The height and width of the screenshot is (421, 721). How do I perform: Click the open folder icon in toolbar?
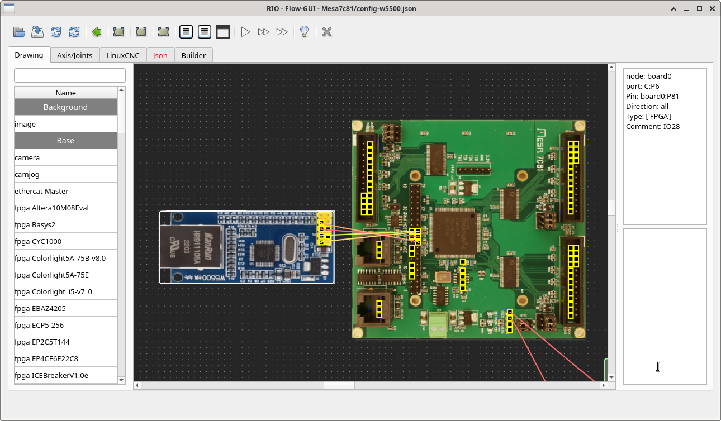coord(20,32)
